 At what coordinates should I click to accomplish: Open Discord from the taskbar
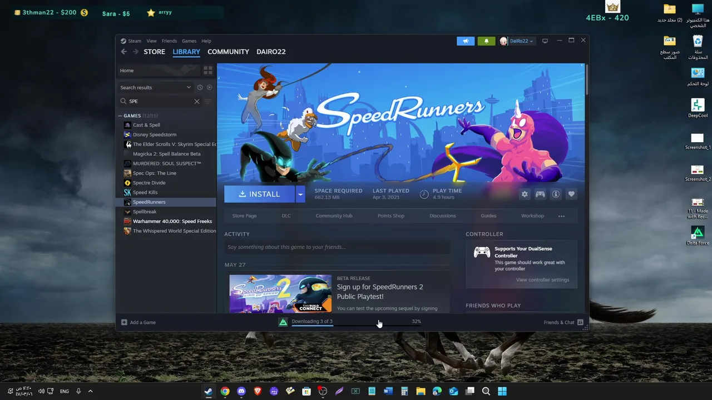(x=241, y=391)
